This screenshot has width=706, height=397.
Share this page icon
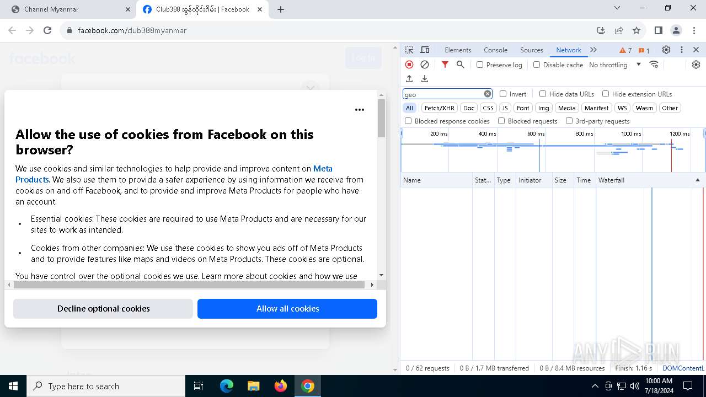point(619,30)
